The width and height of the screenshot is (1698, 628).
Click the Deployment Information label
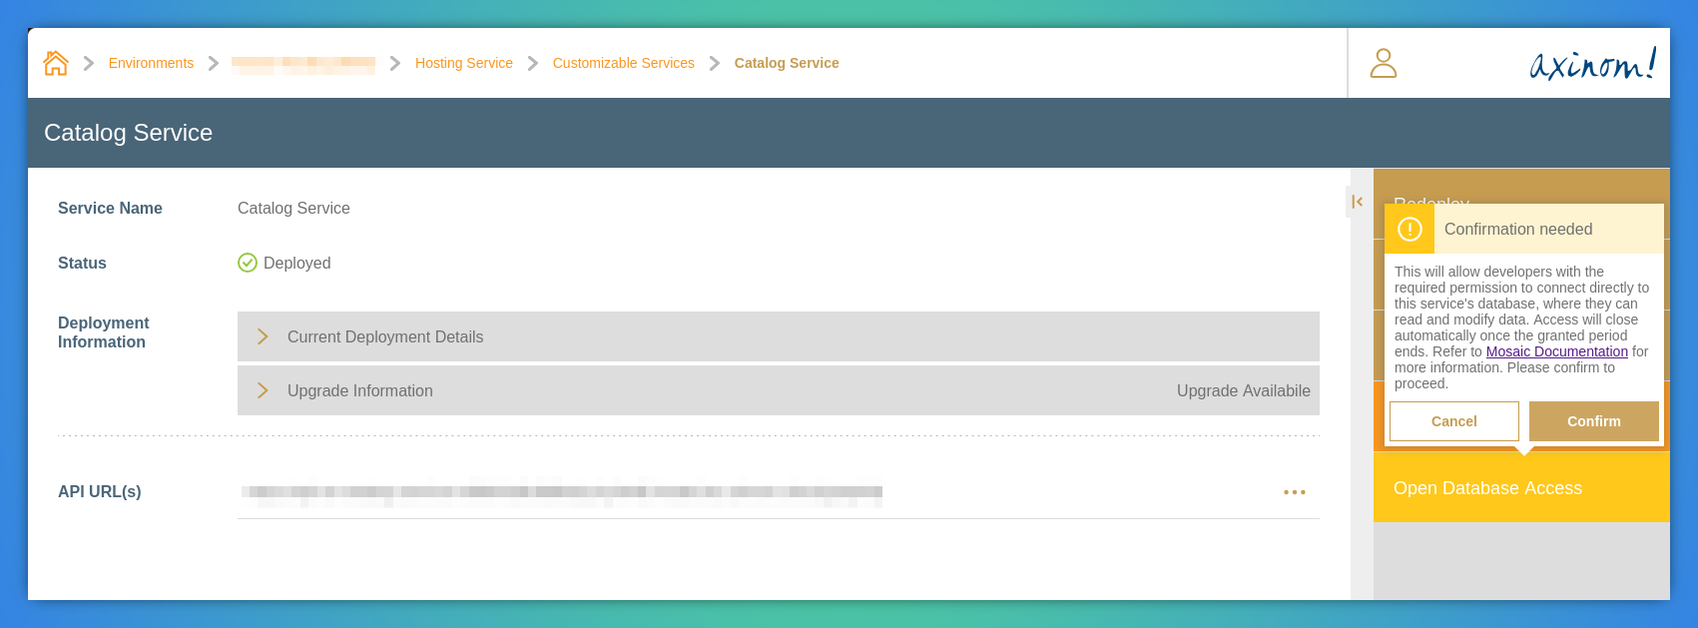point(104,332)
